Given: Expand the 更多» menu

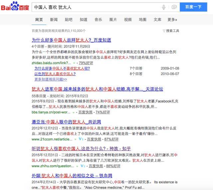Looking at the screenshot, I should pos(172,20).
